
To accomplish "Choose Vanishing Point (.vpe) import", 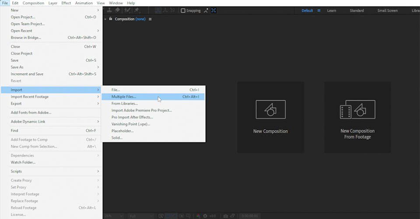I will click(x=153, y=124).
